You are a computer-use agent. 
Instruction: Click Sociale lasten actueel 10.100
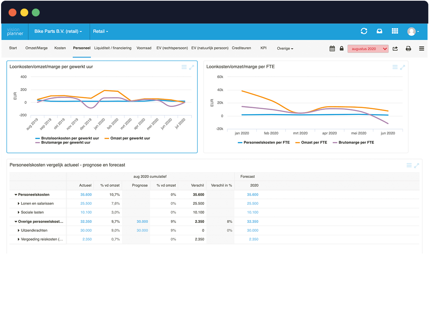pyautogui.click(x=86, y=213)
